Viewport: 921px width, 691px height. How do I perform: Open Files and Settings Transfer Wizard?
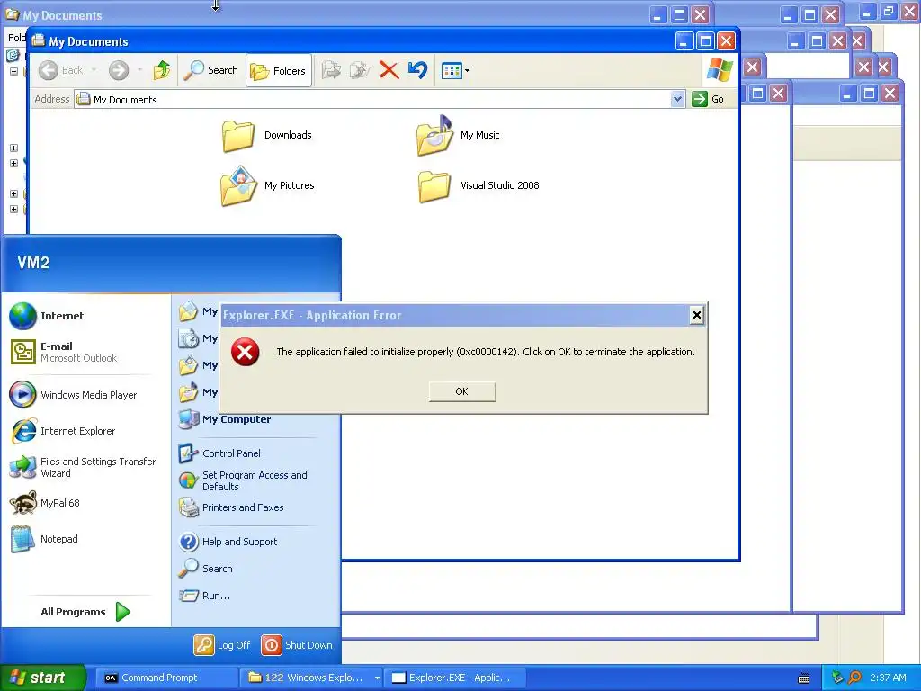click(x=84, y=467)
